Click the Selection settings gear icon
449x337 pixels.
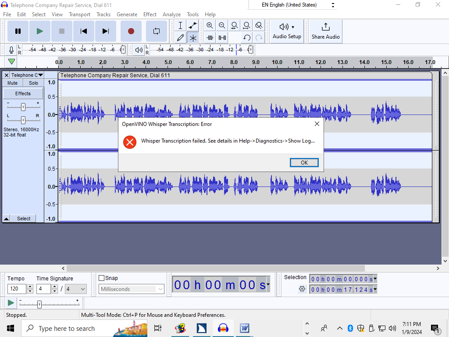302,289
